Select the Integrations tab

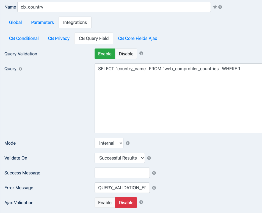[75, 22]
